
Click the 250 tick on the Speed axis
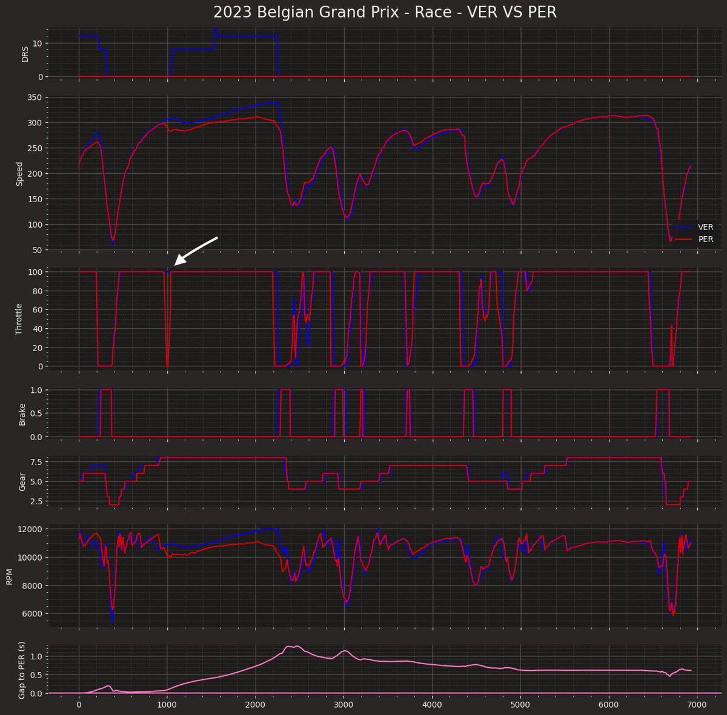pos(34,148)
